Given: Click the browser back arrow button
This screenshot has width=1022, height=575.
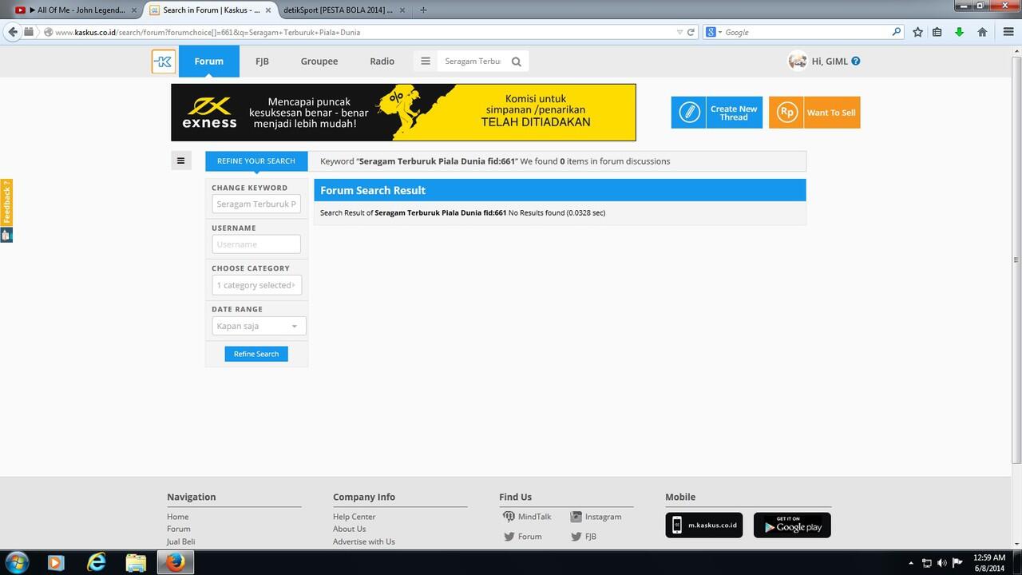Looking at the screenshot, I should (13, 32).
